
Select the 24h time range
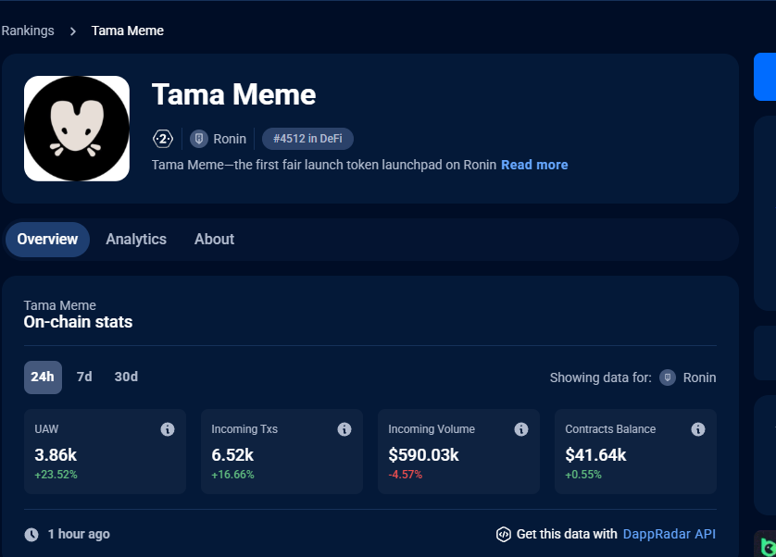(43, 377)
